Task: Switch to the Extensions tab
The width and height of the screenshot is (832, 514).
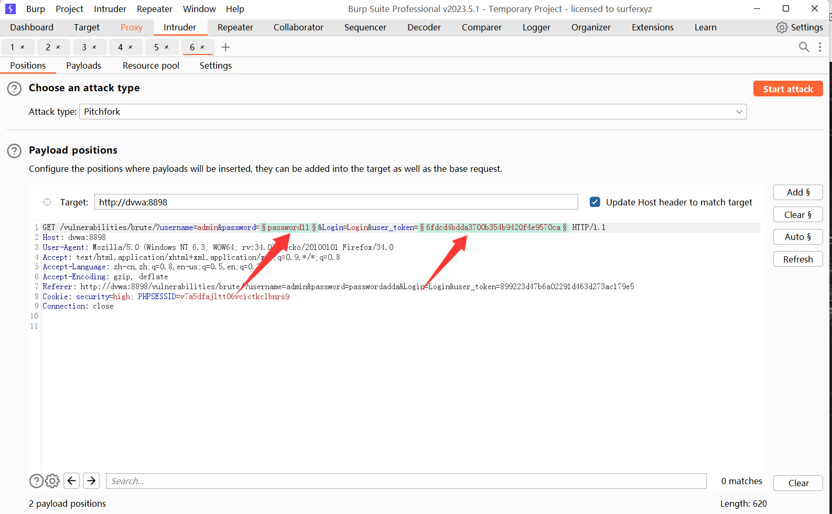Action: coord(653,27)
